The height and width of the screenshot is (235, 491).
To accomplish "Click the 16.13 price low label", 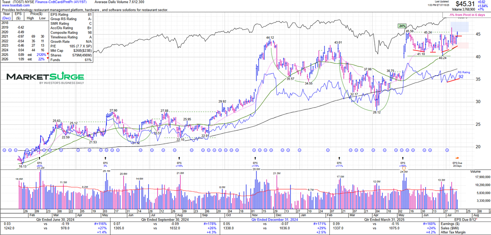I will coord(22,167).
